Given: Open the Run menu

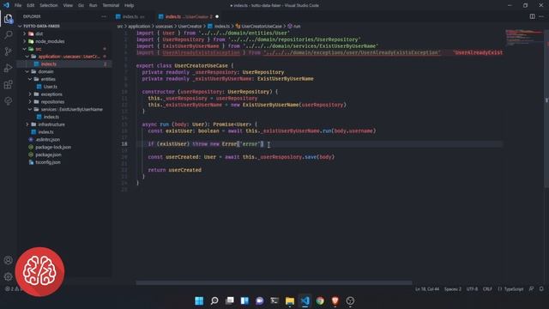Looking at the screenshot, I should click(93, 5).
